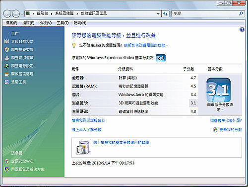Viewport: 248px width, 187px height.
Task: Expand the arrow after 控制台 breadcrumb
Action: pos(52,13)
